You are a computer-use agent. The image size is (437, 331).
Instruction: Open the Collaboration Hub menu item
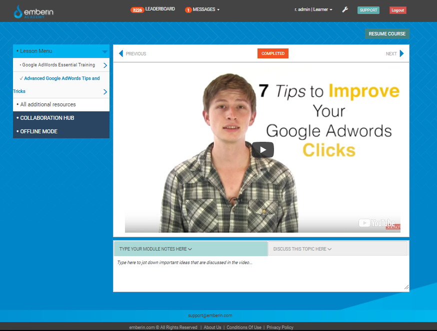click(47, 118)
